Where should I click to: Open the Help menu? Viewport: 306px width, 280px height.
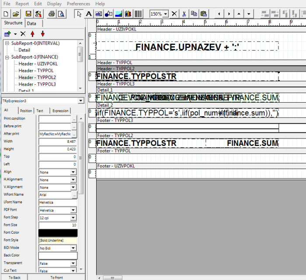[x=100, y=3]
